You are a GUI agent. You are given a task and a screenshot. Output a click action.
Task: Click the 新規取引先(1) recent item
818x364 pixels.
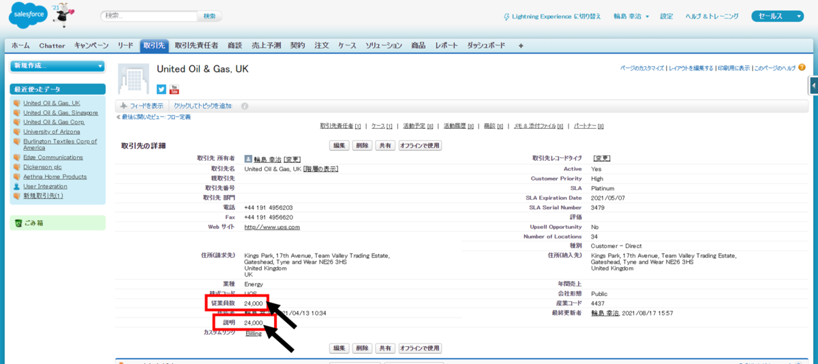click(x=43, y=196)
